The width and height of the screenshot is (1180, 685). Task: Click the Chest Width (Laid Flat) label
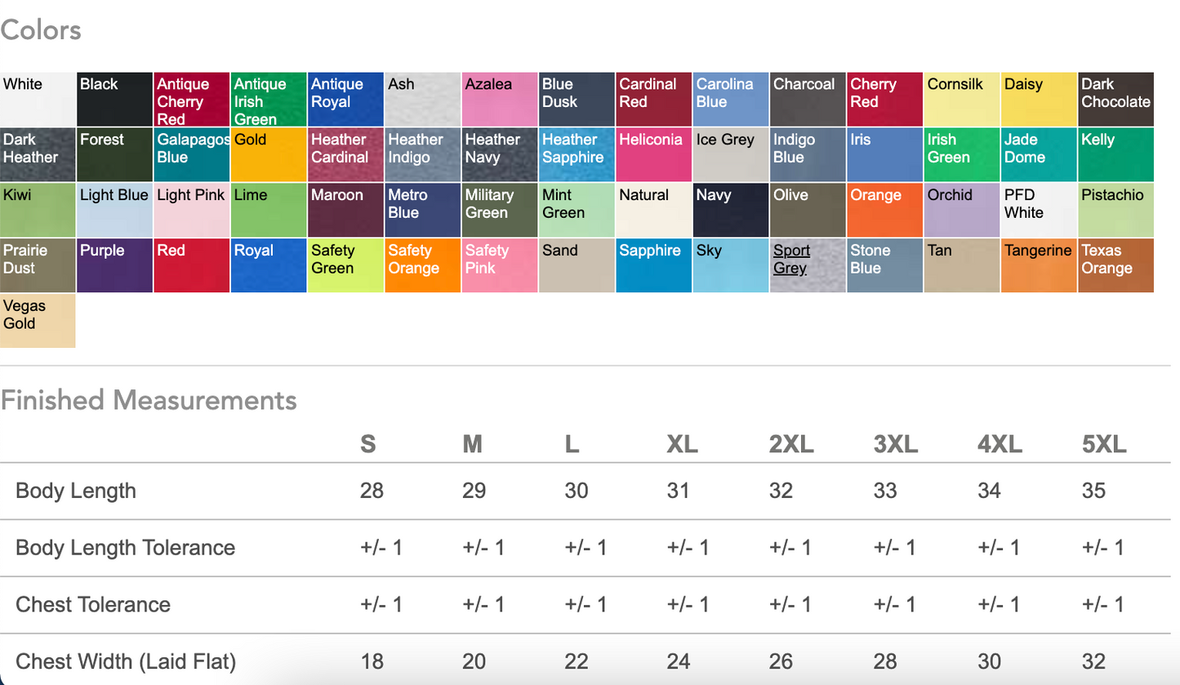point(126,661)
